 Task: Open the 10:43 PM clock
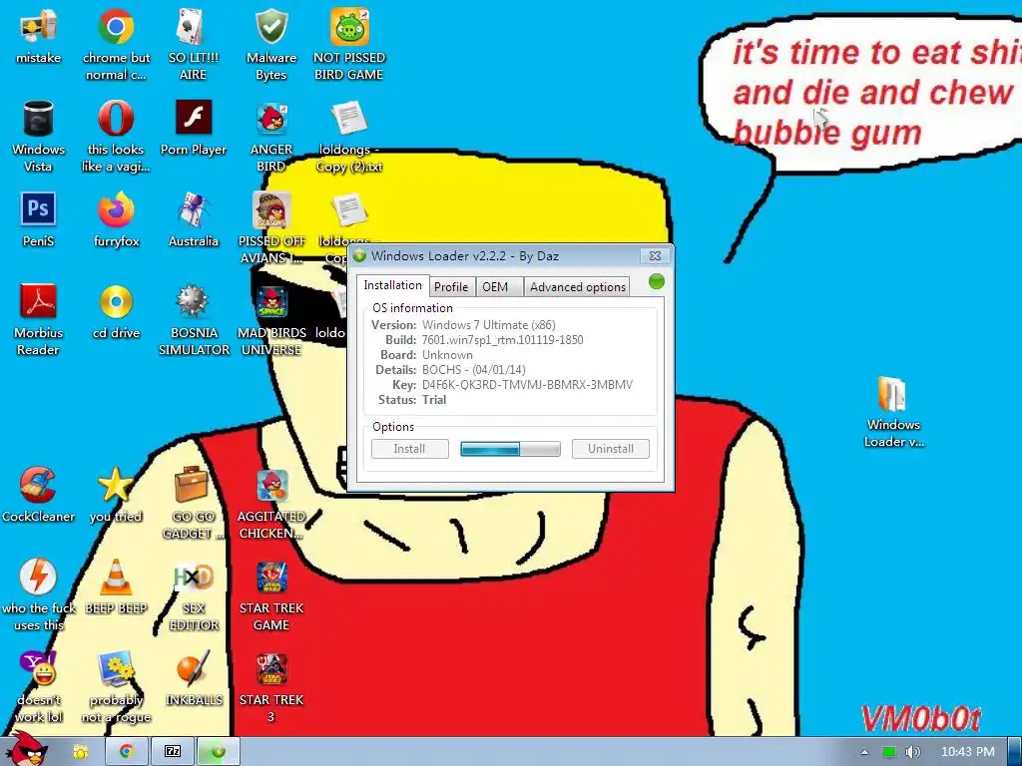tap(968, 752)
